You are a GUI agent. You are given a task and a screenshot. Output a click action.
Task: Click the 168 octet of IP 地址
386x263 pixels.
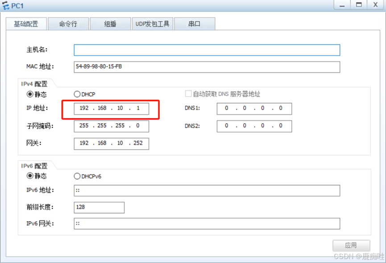pos(102,108)
